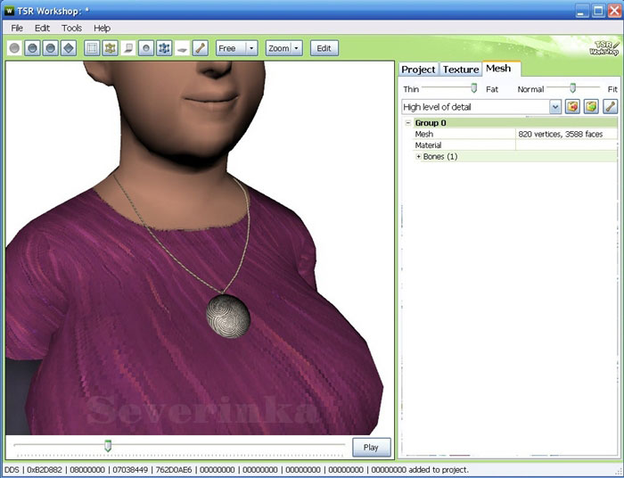Open the Tools menu
This screenshot has height=478, width=624.
coord(71,28)
